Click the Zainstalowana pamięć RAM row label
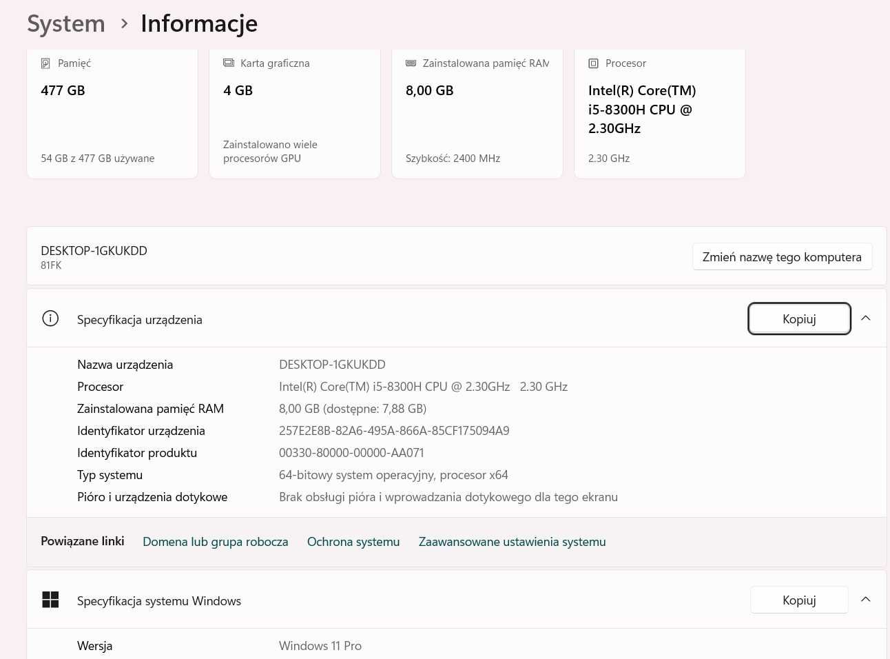Viewport: 890px width, 659px height. 150,409
